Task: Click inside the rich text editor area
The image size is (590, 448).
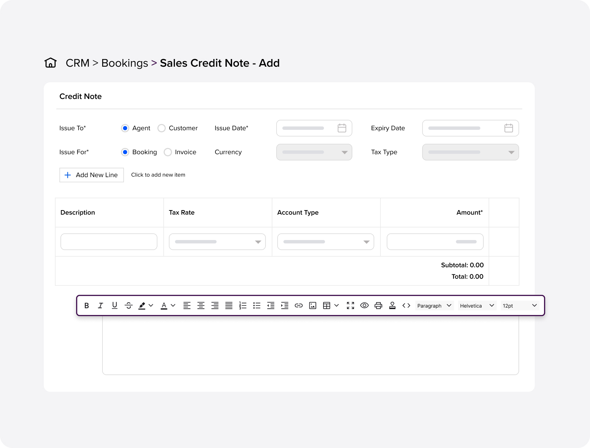Action: tap(311, 345)
